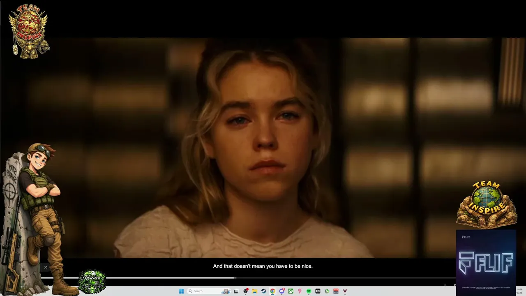Switch to the Google Chrome window
The width and height of the screenshot is (526, 296).
pos(272,291)
